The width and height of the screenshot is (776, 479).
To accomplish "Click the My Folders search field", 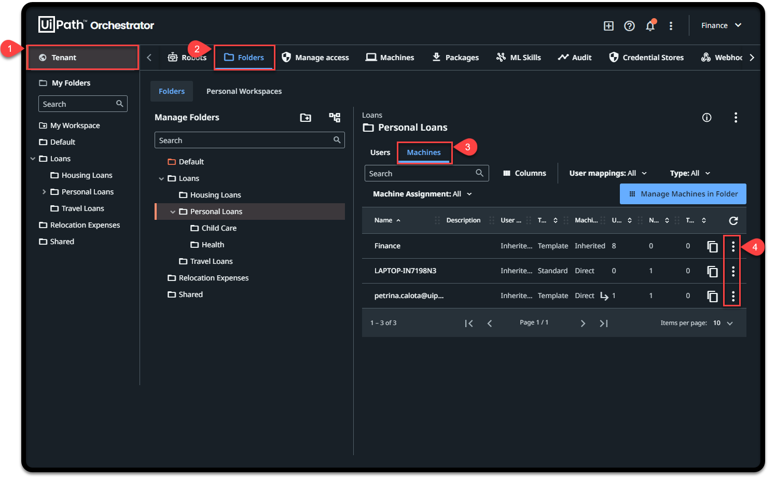I will pos(83,104).
